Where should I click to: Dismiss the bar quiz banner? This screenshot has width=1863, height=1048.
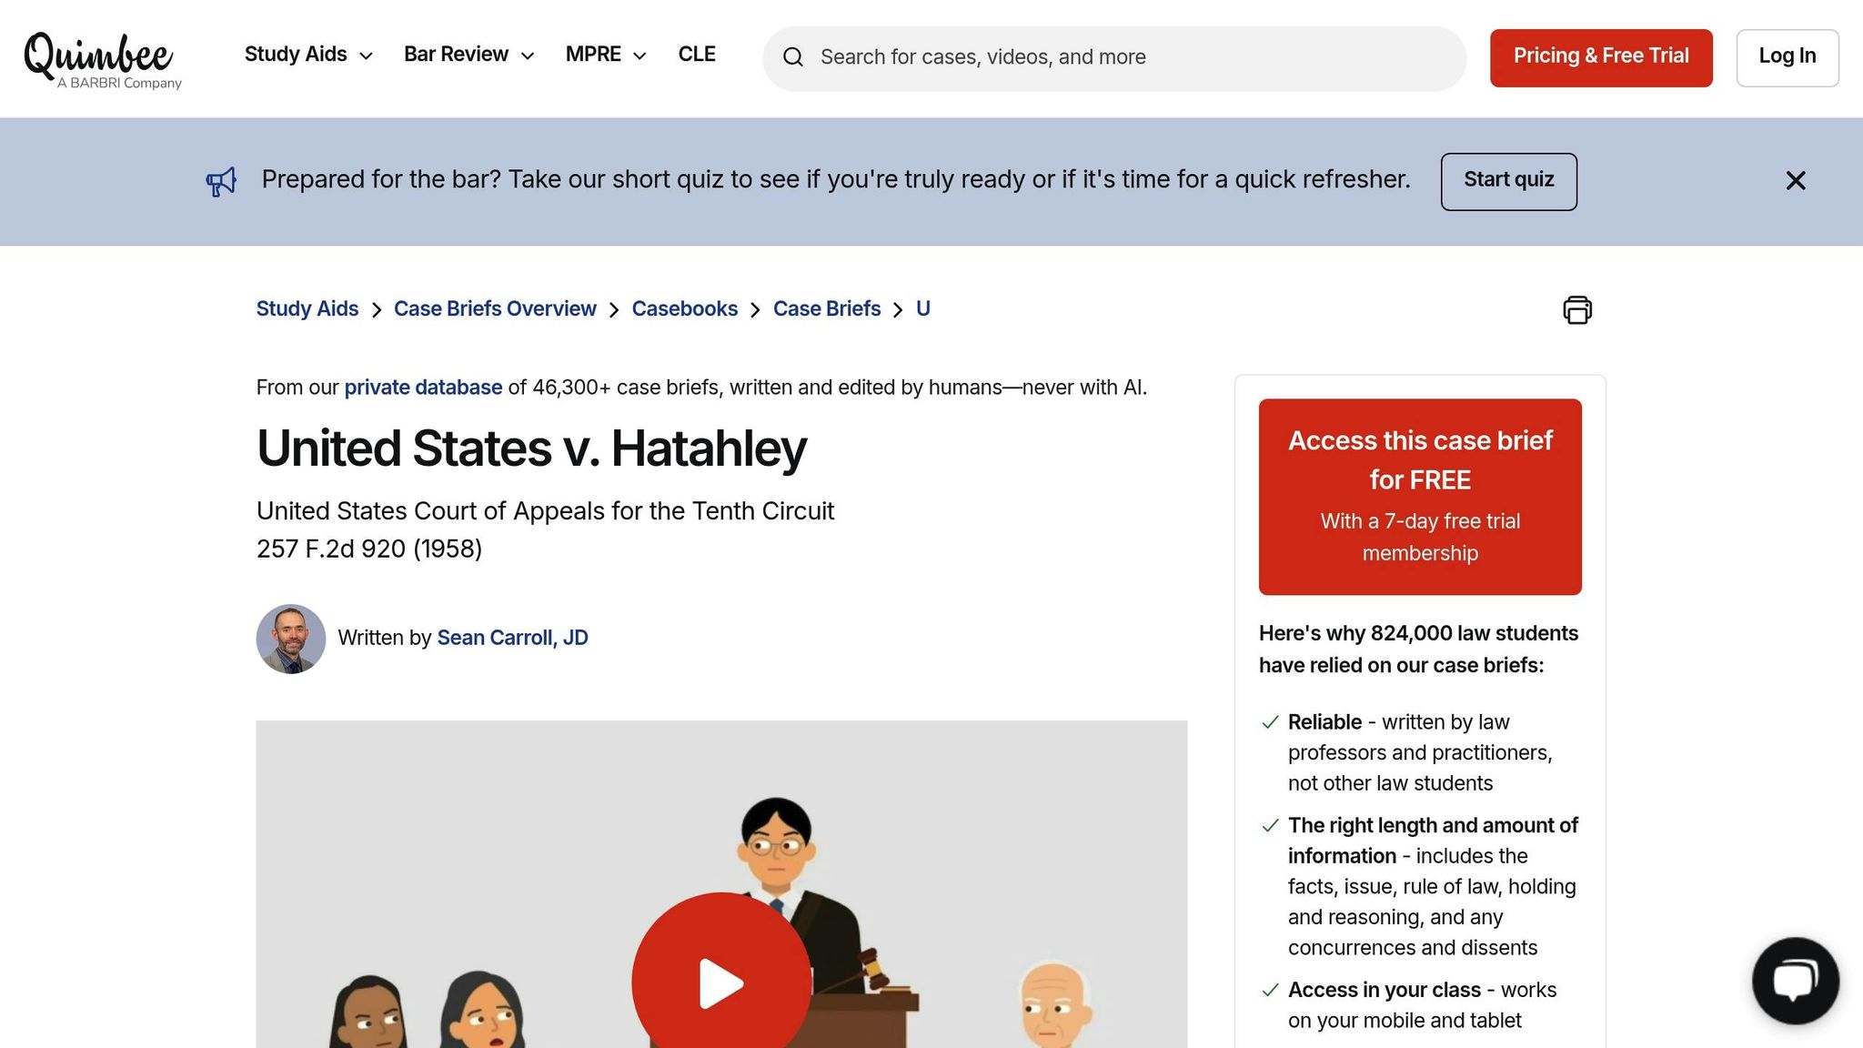(1796, 181)
